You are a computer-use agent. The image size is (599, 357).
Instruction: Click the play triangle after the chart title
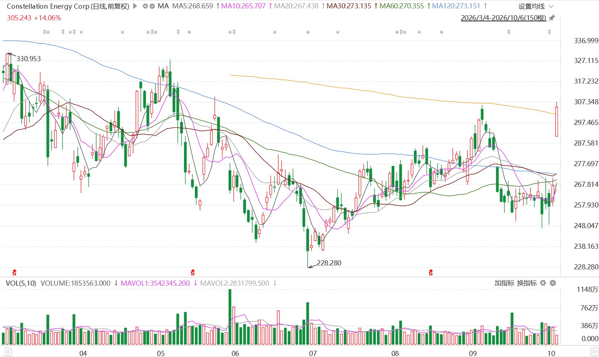[x=135, y=6]
